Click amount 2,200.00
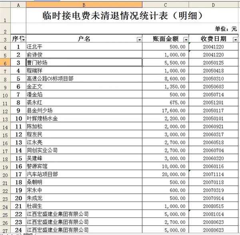Viewport: 240px width, 235px height. click(166, 118)
